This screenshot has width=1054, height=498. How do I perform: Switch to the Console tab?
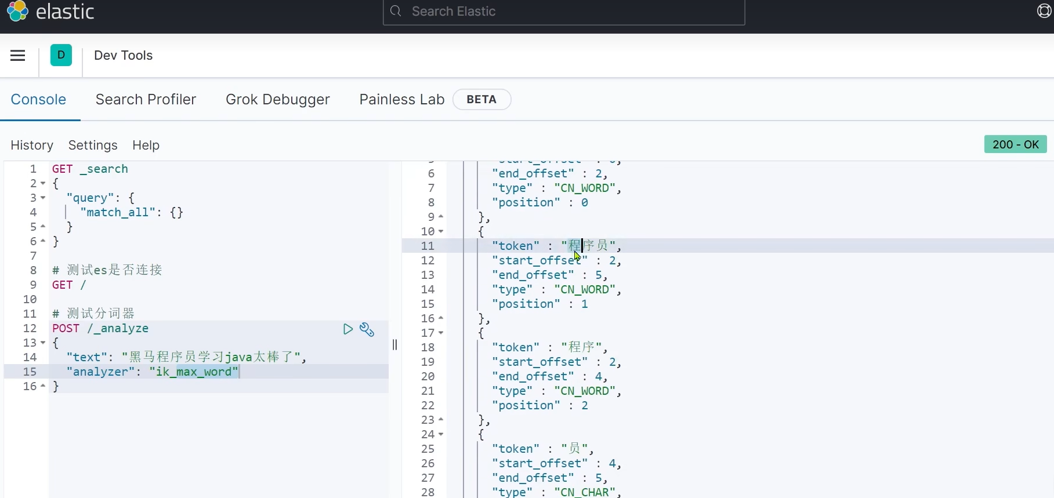[38, 100]
